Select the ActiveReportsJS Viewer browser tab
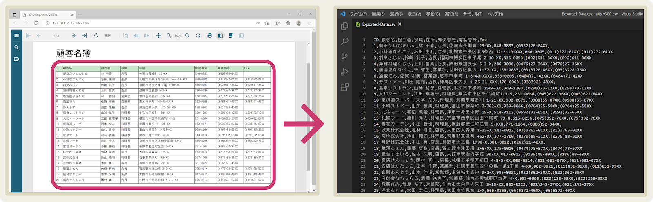Image resolution: width=653 pixels, height=202 pixels. (x=48, y=15)
